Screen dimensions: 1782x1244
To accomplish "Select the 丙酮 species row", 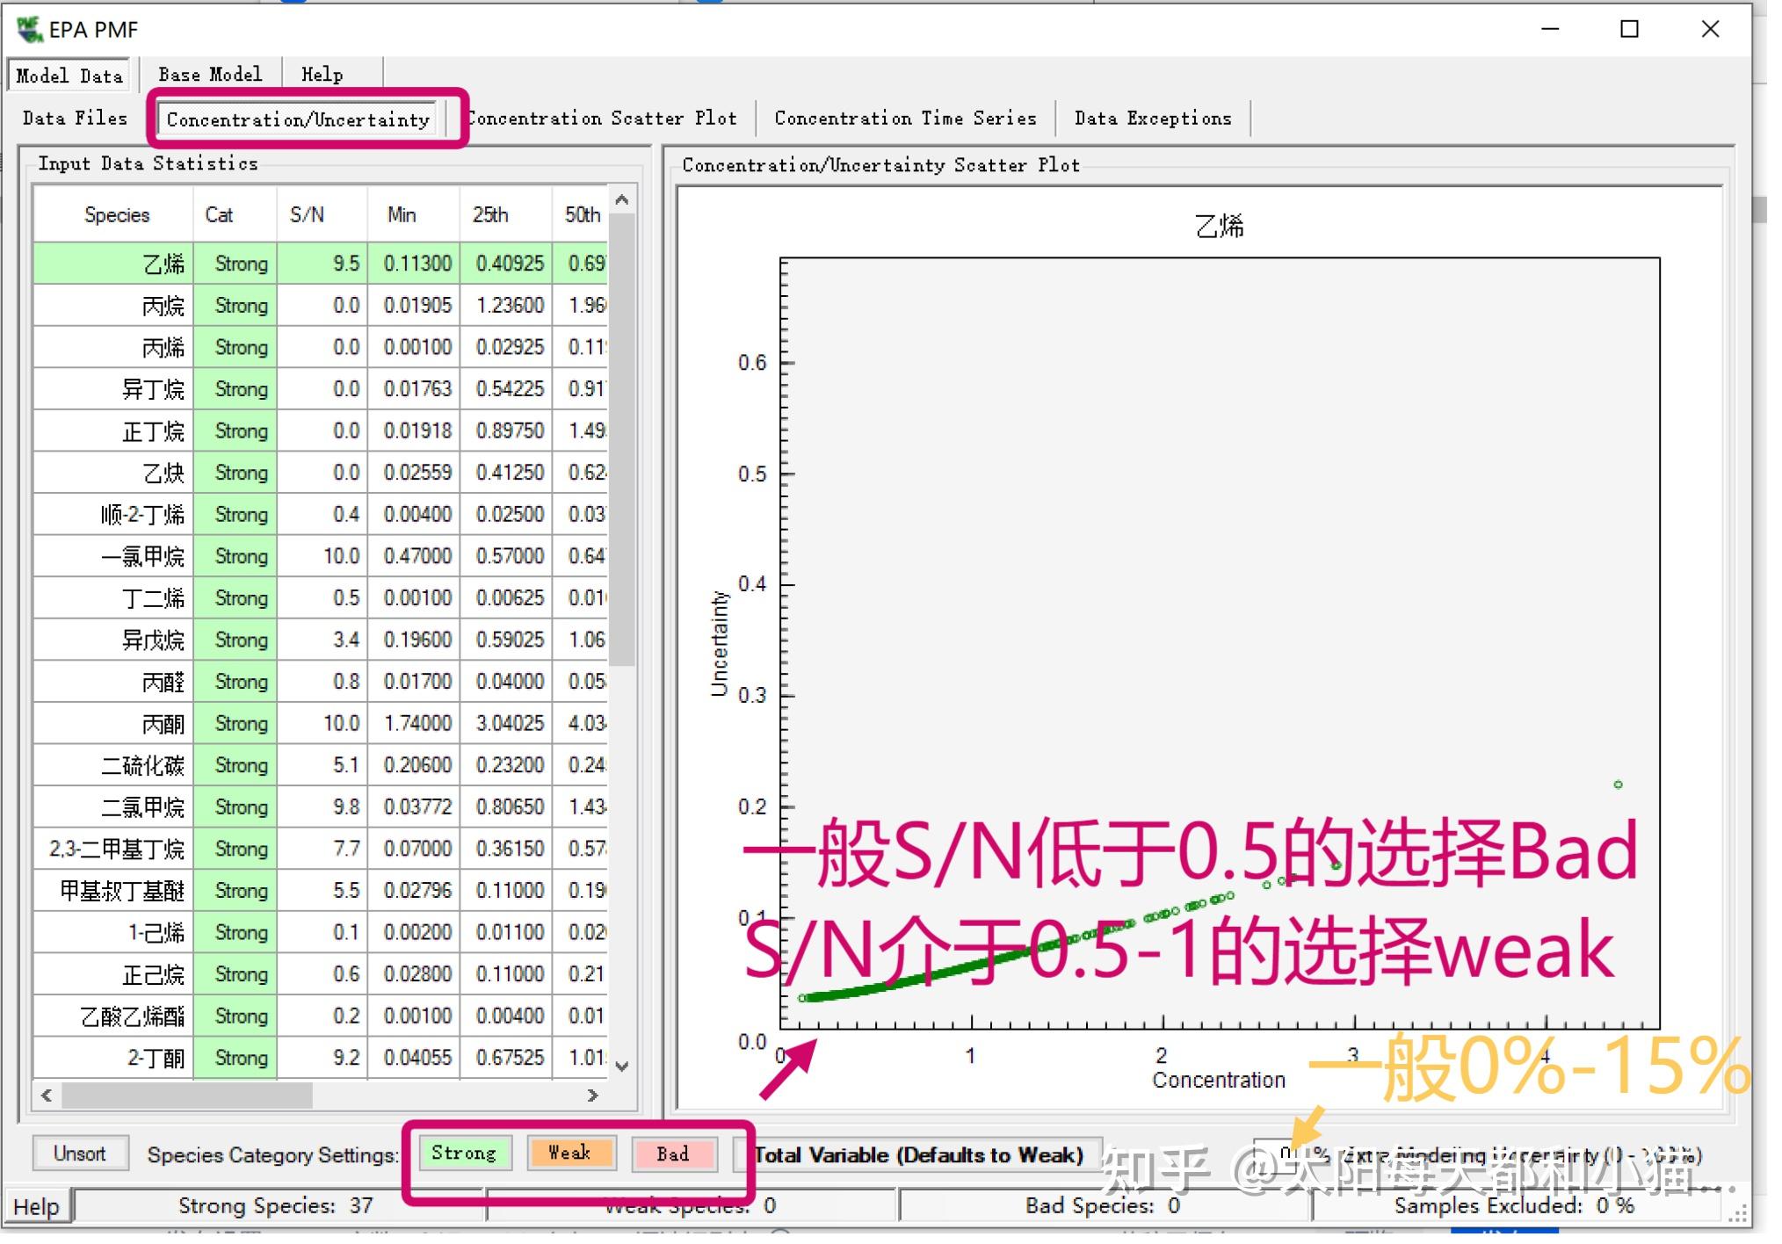I will [x=163, y=724].
